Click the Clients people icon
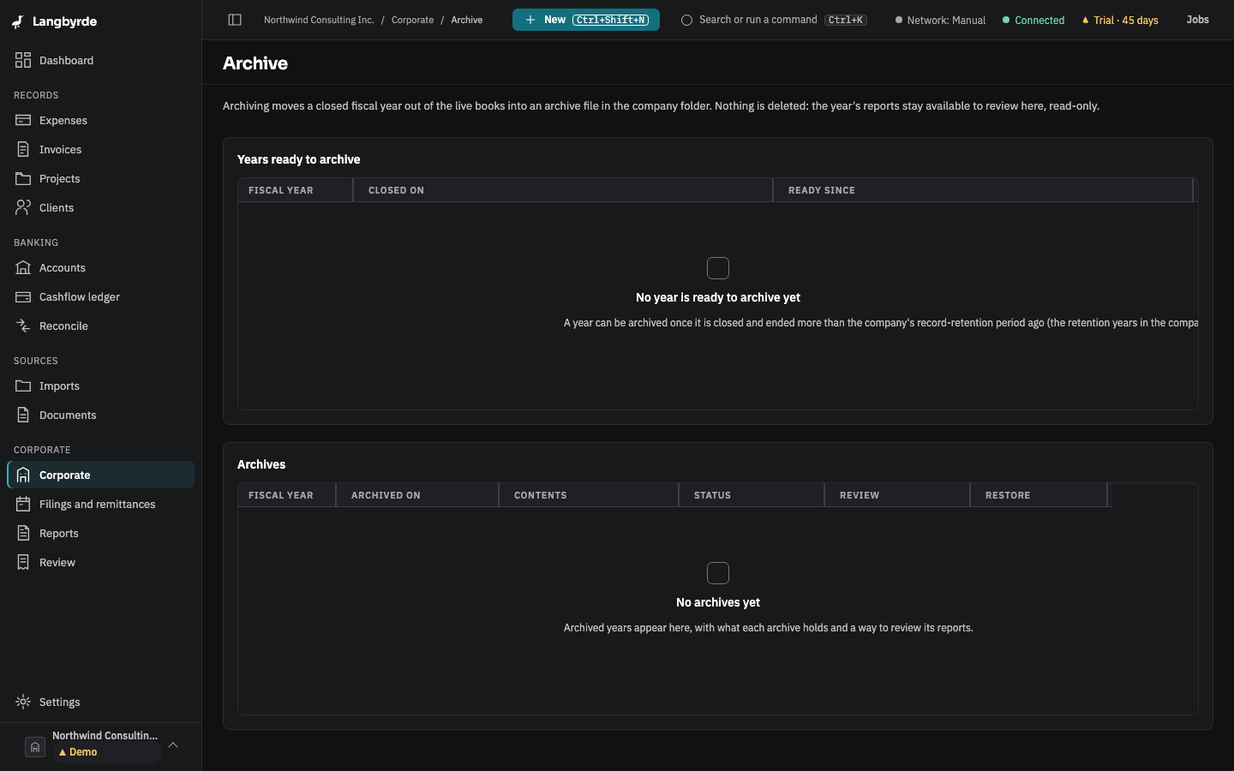The height and width of the screenshot is (771, 1234). click(x=23, y=207)
